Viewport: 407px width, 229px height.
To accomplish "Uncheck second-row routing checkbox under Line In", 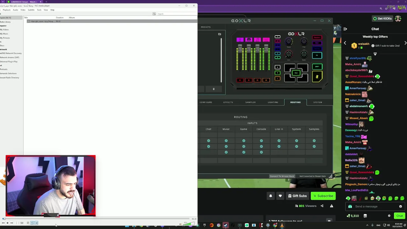I will point(279,146).
